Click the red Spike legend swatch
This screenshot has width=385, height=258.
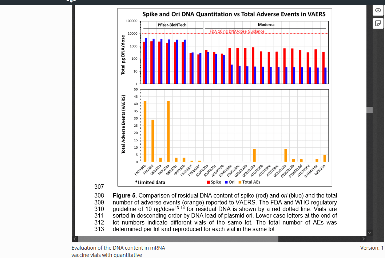pos(208,182)
